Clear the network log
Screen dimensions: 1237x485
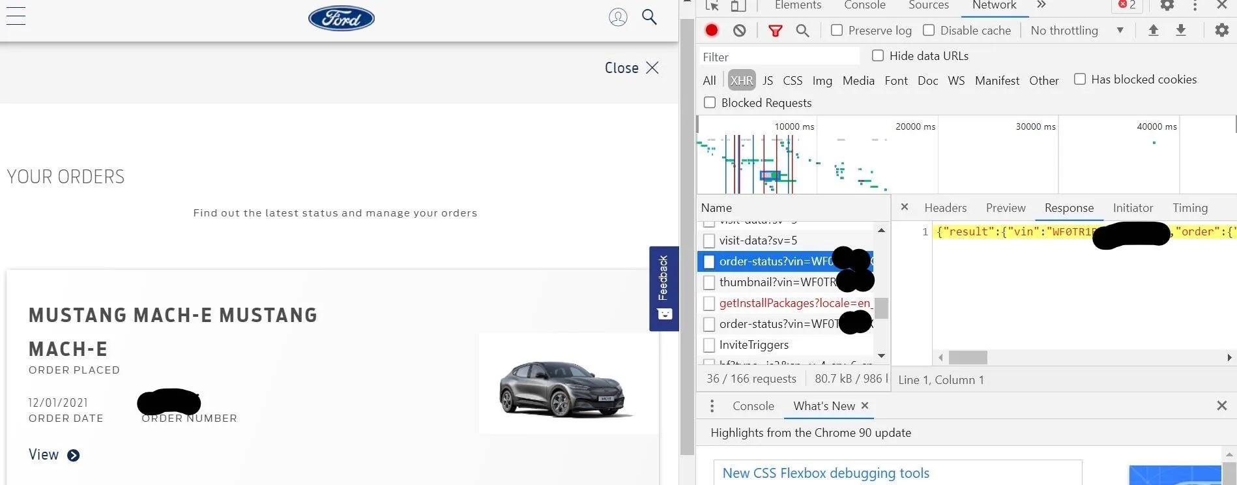click(x=739, y=31)
